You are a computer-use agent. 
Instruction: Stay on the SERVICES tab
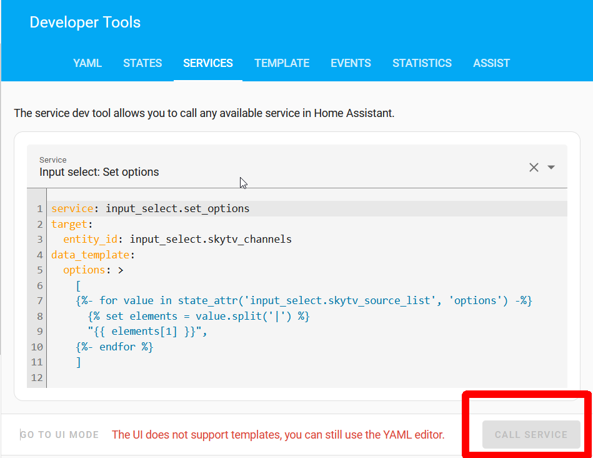207,63
